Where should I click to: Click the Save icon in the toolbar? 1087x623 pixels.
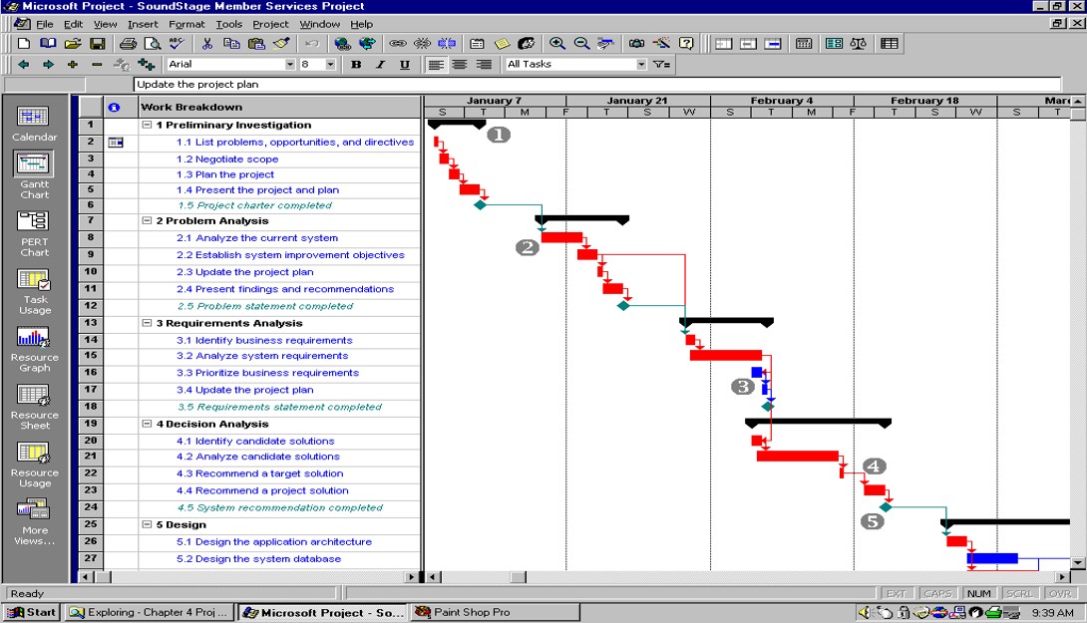(98, 44)
